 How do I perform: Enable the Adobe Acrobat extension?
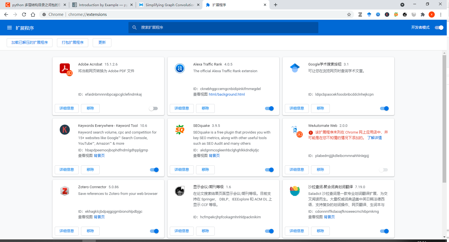coord(153,108)
